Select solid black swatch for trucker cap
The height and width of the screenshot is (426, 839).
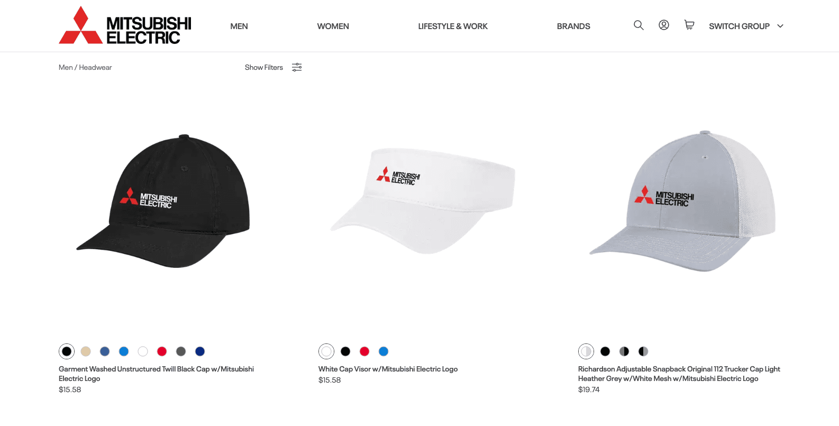coord(605,351)
